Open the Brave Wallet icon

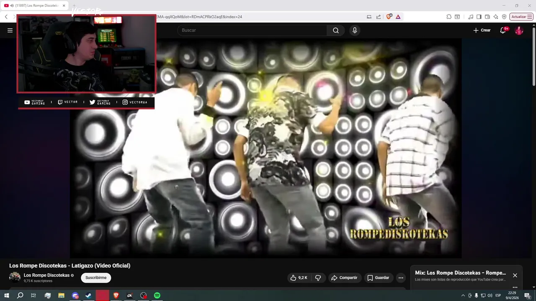[487, 17]
